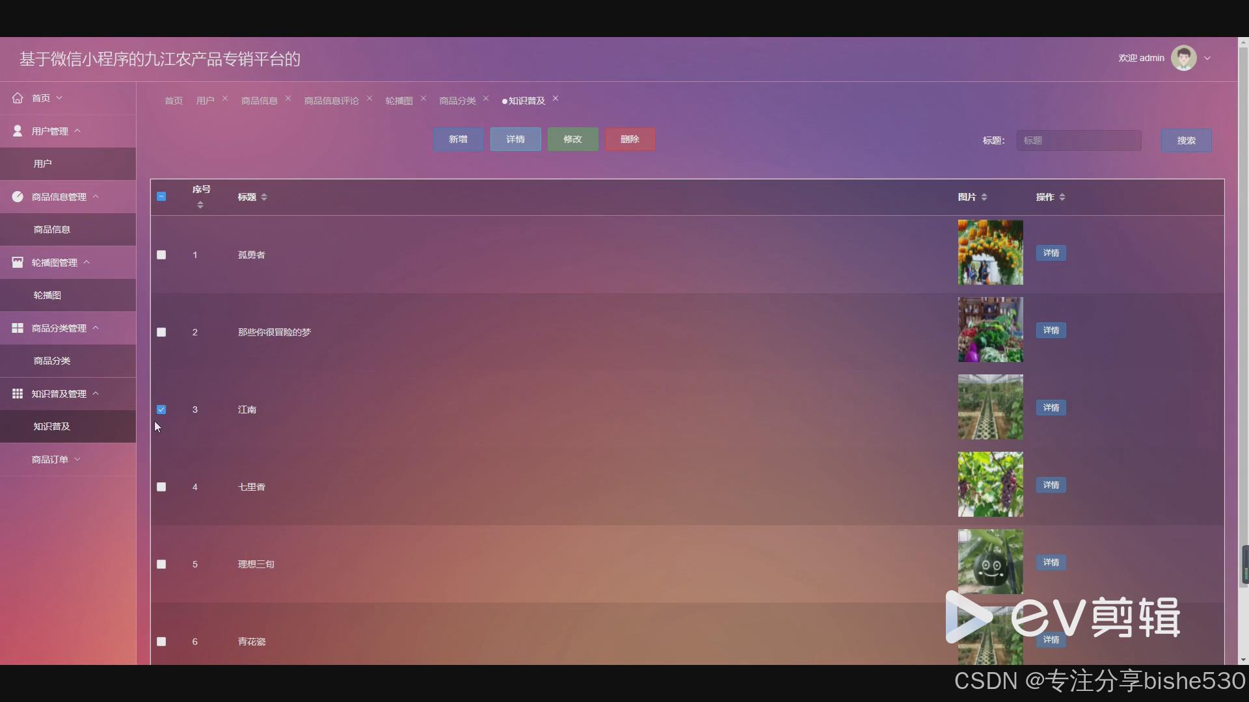Check the checkbox for row 1 孤勇者
This screenshot has height=702, width=1249.
click(161, 255)
